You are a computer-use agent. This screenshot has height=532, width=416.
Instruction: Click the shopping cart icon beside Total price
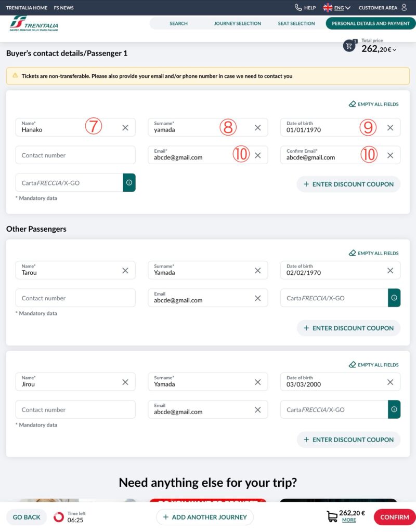[x=349, y=46]
